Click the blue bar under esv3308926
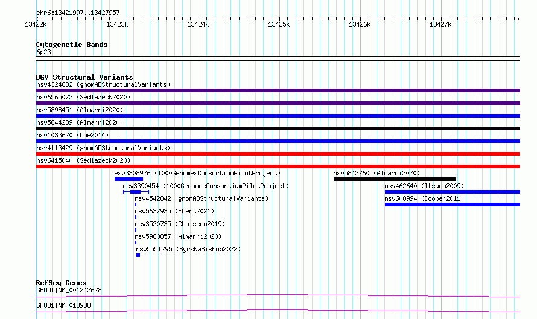Screen dimensions: 537x319 (129, 179)
